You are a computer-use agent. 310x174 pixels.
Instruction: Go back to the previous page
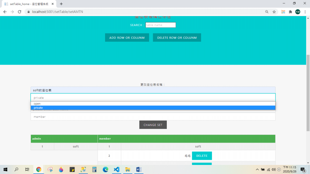[5, 12]
